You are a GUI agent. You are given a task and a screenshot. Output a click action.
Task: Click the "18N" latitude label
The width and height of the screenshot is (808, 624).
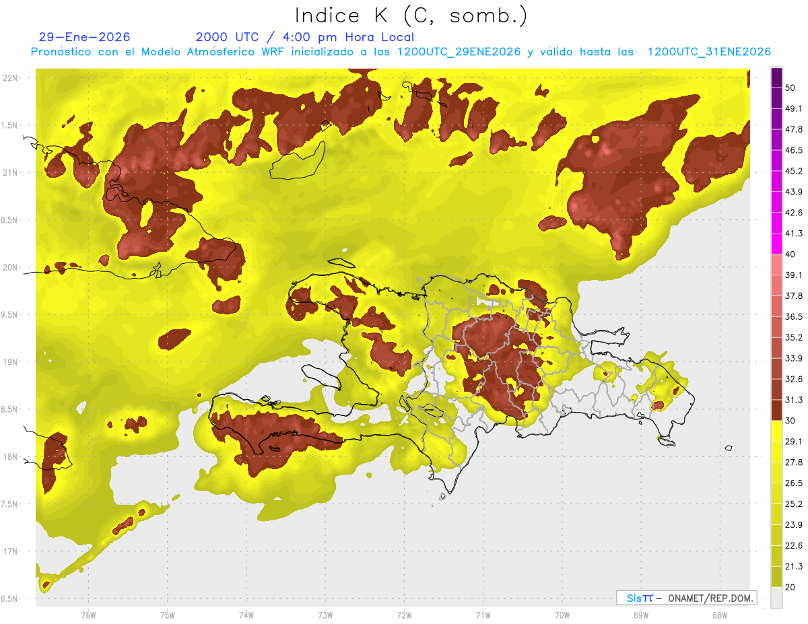[11, 456]
